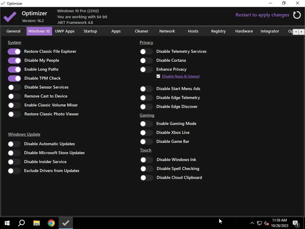The width and height of the screenshot is (305, 229).
Task: Toggle Disable Automatic Updates
Action: click(x=14, y=144)
